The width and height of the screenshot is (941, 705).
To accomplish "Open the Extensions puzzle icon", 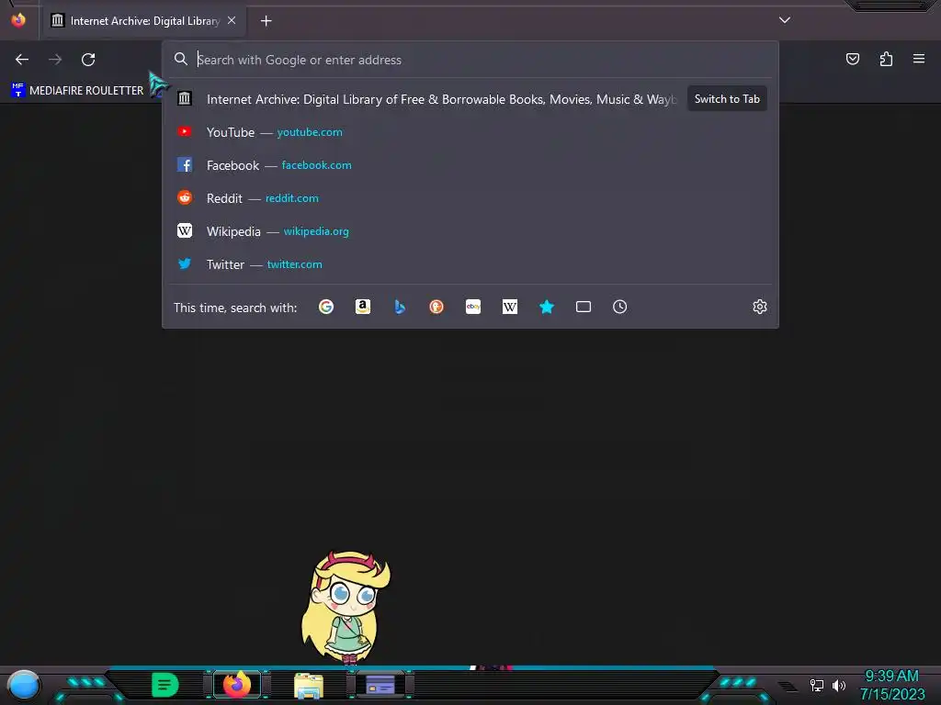I will pyautogui.click(x=886, y=59).
